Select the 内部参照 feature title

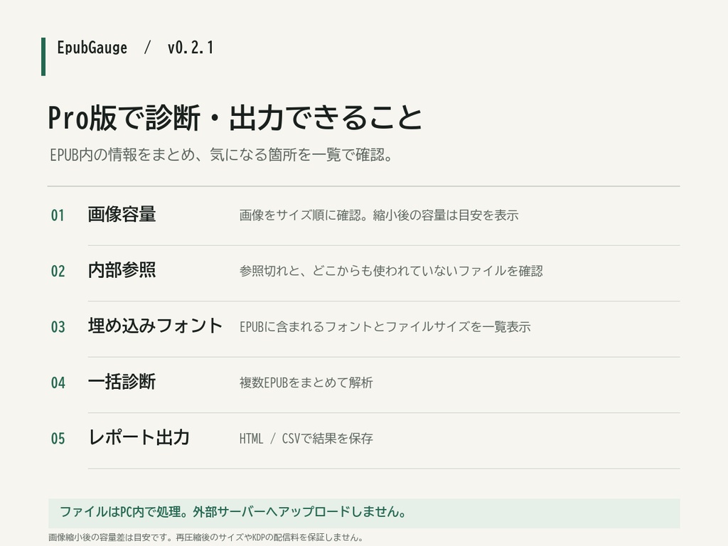(x=122, y=270)
